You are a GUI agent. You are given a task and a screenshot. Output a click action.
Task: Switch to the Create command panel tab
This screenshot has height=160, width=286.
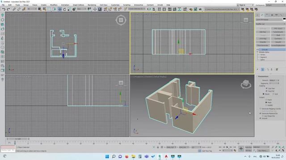(257, 15)
